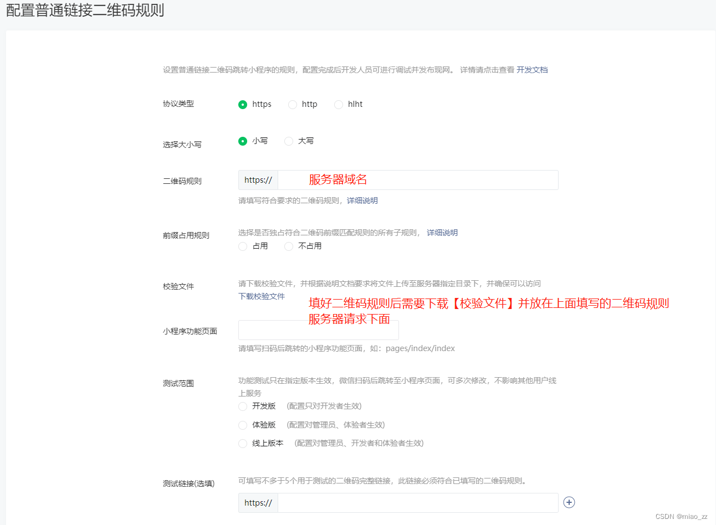Viewport: 716px width, 525px height.
Task: Select the https protocol radio button
Action: point(243,105)
